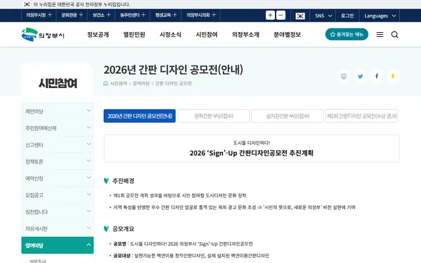Viewport: 421px width, 263px height.
Task: Open 정보공개 main menu
Action: [x=98, y=35]
